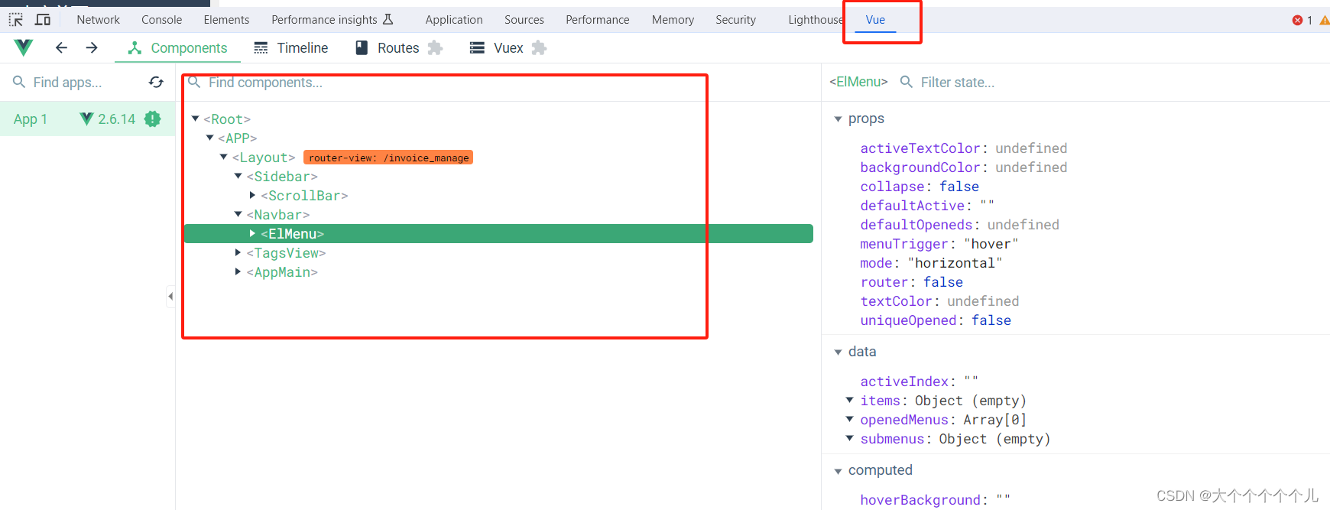Switch to the Timeline view

(x=290, y=48)
